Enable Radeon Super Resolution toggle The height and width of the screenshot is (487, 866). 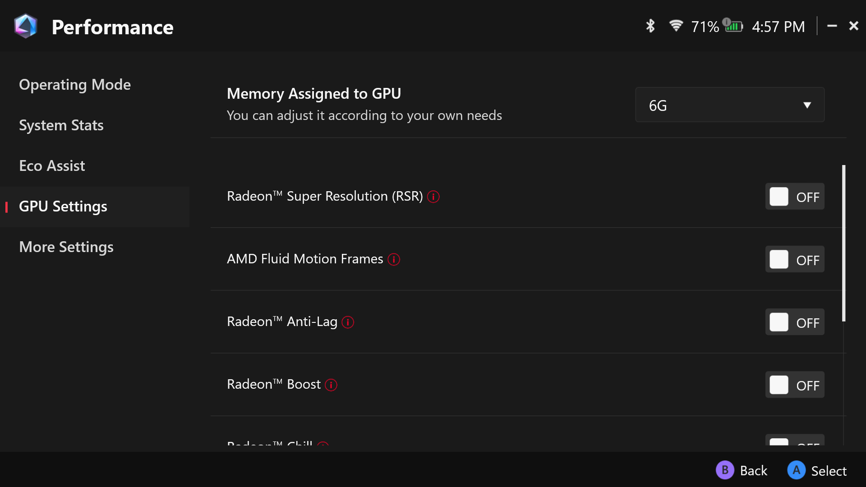(x=794, y=197)
